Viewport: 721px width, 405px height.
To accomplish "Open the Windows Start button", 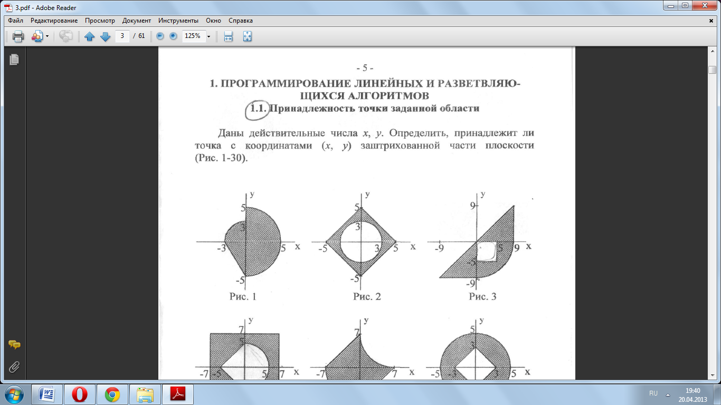I will point(14,394).
